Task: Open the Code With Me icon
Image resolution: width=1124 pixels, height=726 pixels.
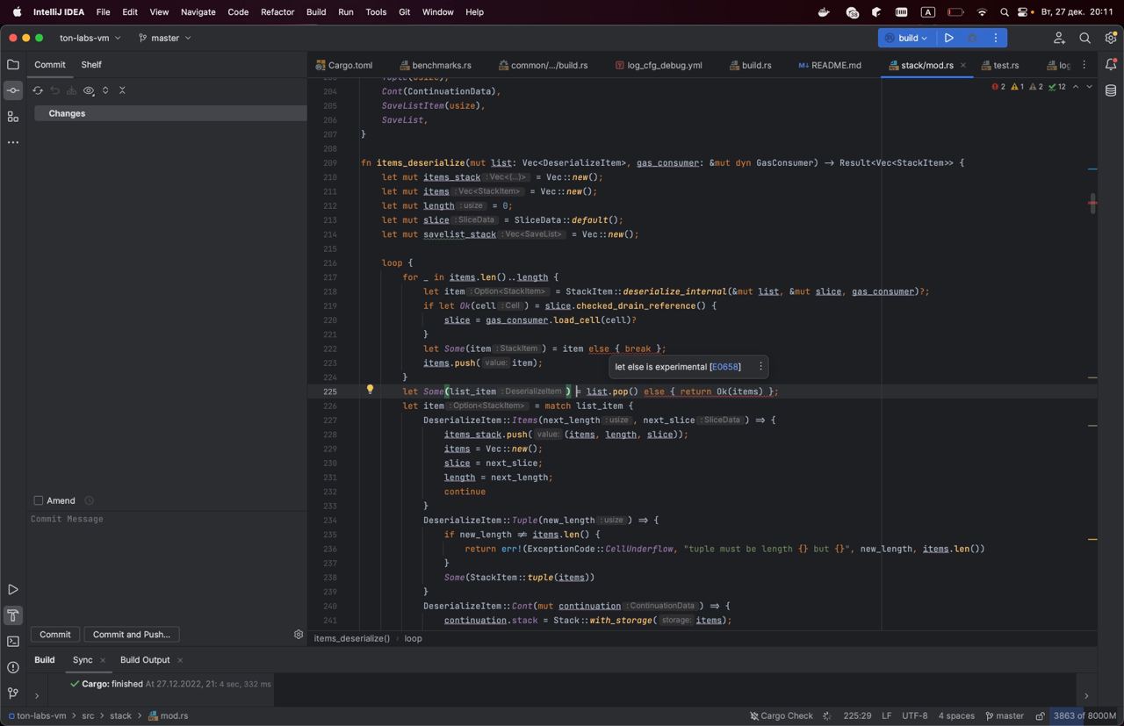Action: point(1059,38)
